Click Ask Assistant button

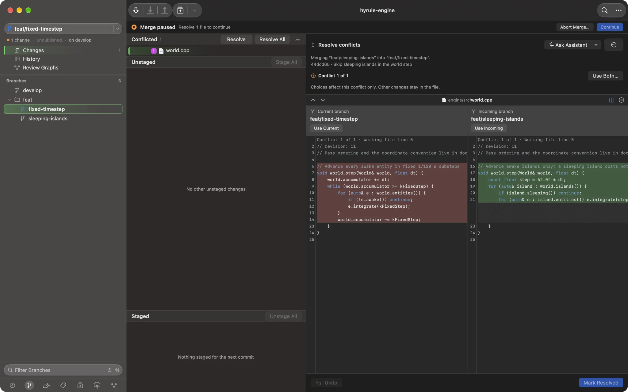point(568,45)
